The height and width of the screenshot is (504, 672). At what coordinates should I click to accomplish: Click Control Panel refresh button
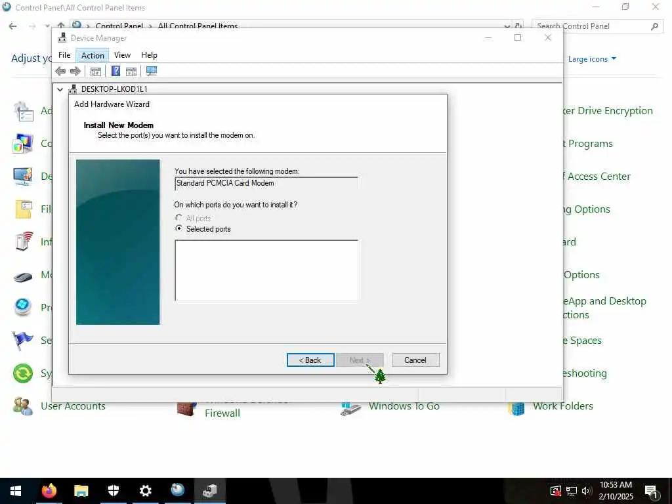(x=518, y=26)
